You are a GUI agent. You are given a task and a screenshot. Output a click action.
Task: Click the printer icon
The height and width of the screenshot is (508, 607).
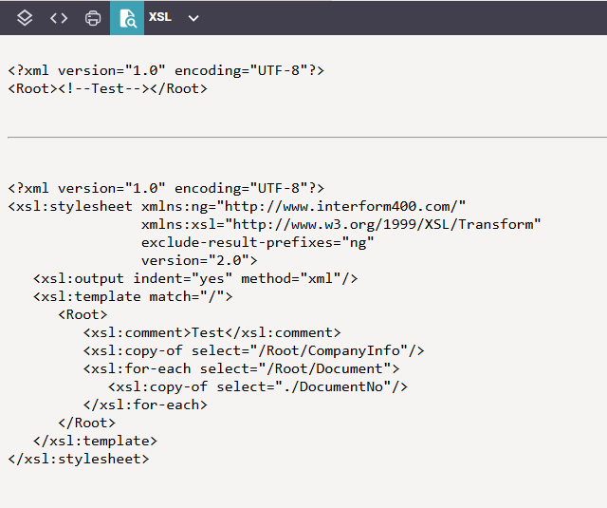(x=93, y=18)
